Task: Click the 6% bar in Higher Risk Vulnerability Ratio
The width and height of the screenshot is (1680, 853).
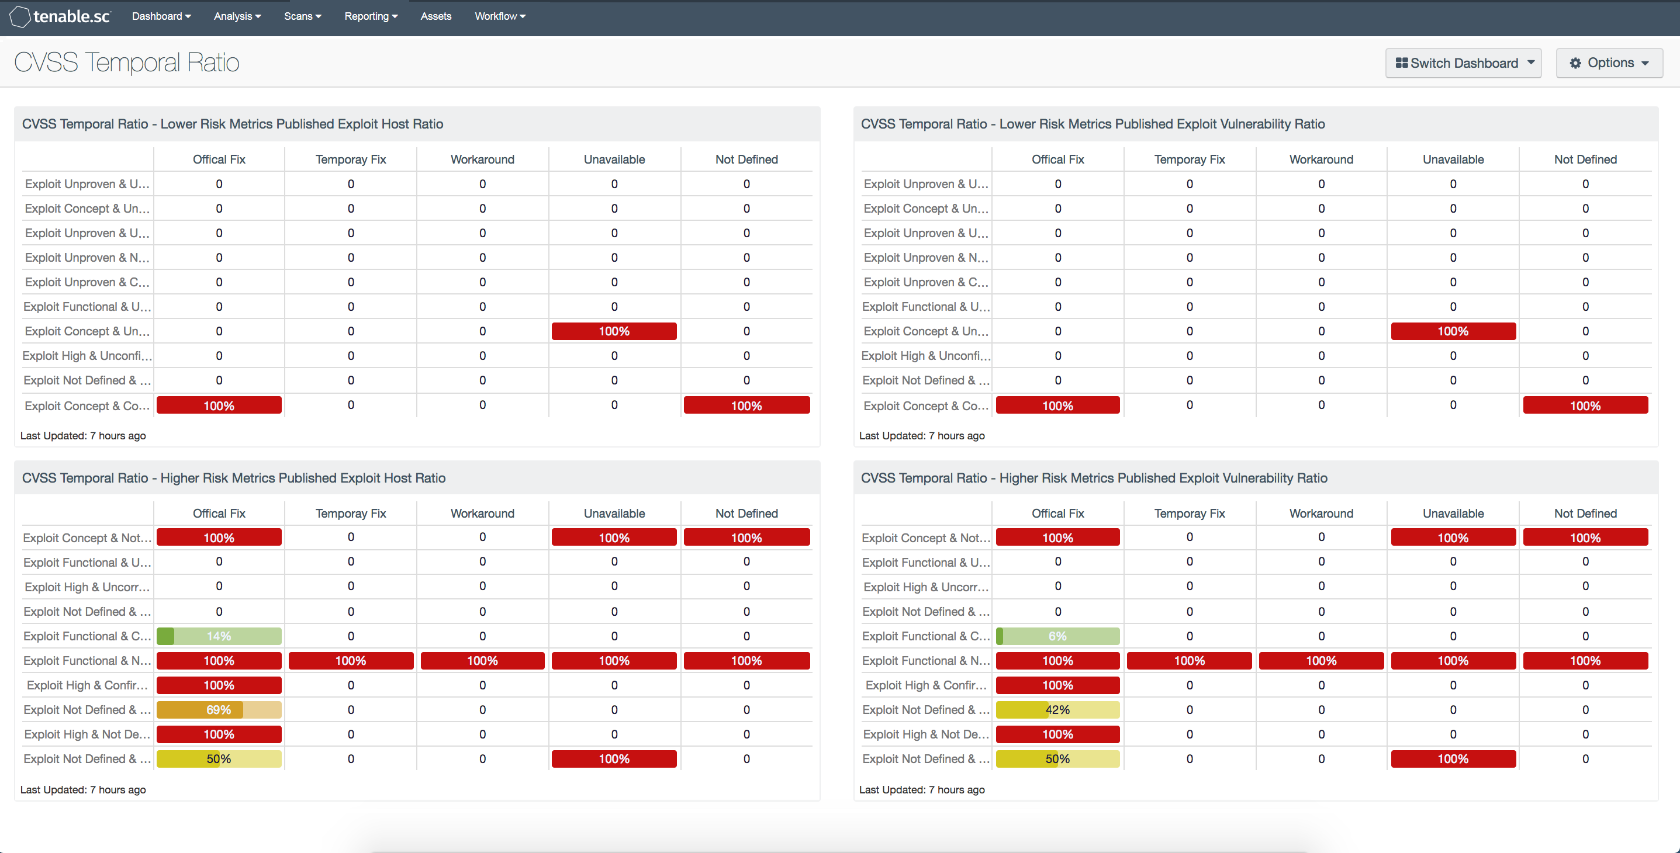Action: tap(1057, 636)
